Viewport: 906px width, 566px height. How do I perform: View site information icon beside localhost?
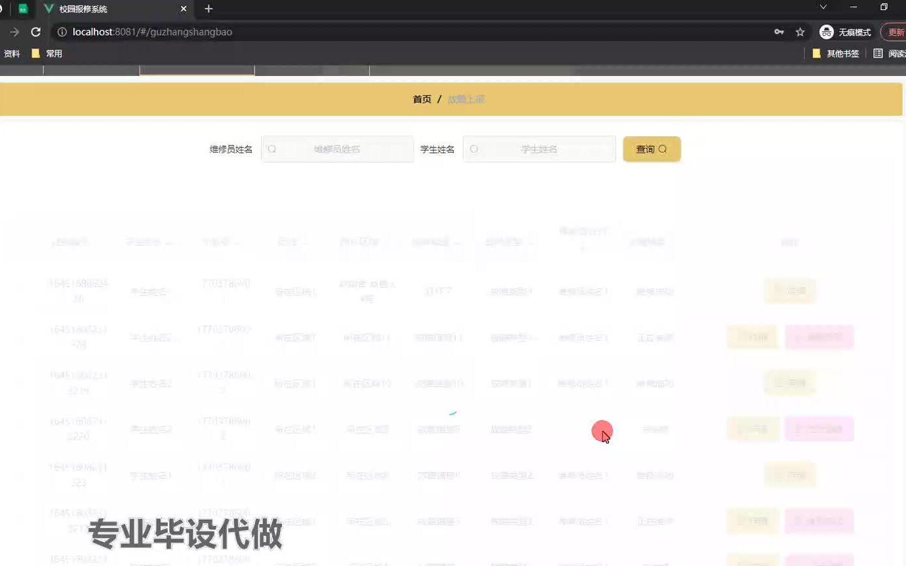click(62, 31)
